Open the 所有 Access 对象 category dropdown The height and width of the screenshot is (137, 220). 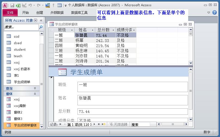coord(36,20)
